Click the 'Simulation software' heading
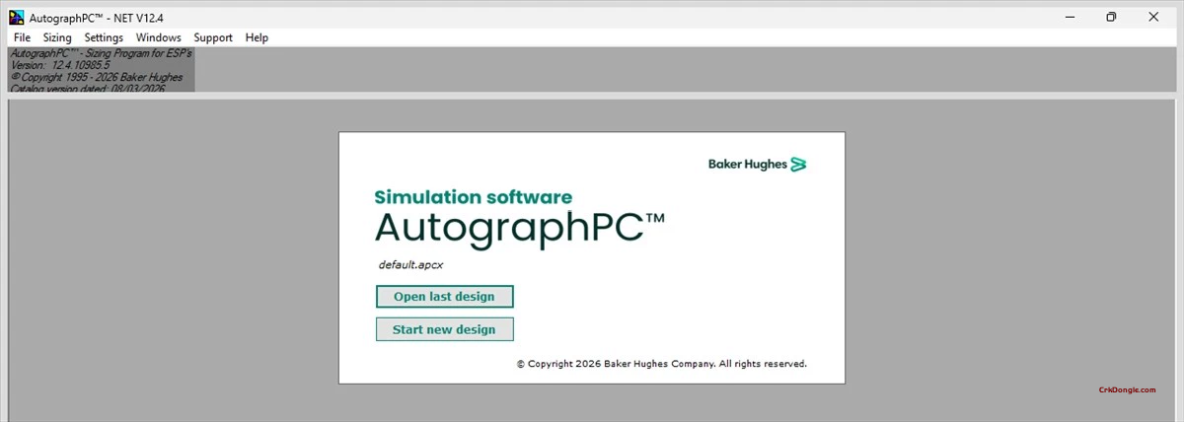1184x422 pixels. 473,196
